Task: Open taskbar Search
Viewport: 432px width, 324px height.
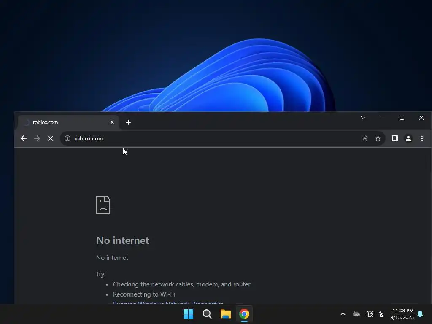Action: pos(207,314)
